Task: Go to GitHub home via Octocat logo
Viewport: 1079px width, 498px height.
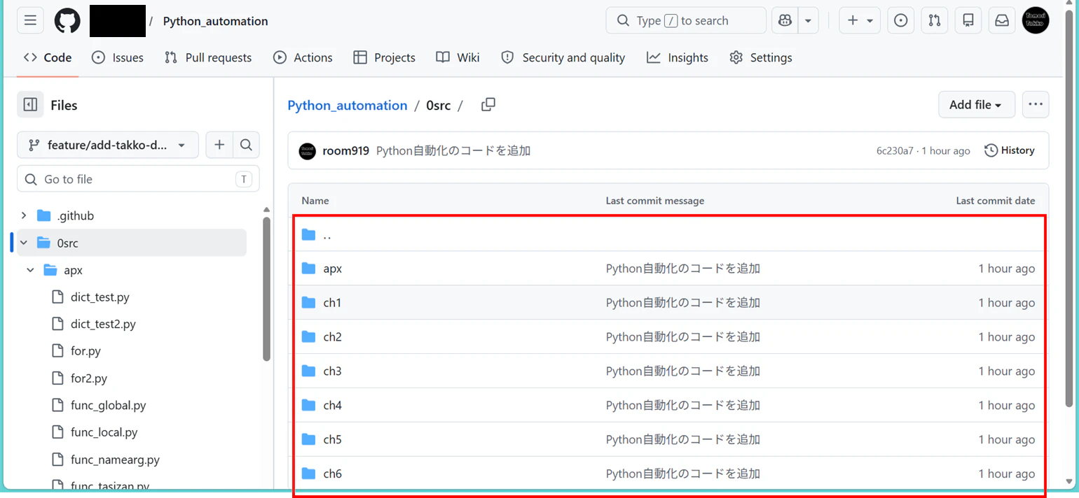Action: (x=68, y=21)
